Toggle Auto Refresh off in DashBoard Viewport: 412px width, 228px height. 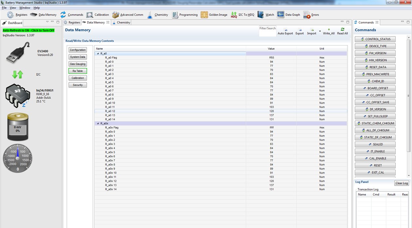point(28,30)
